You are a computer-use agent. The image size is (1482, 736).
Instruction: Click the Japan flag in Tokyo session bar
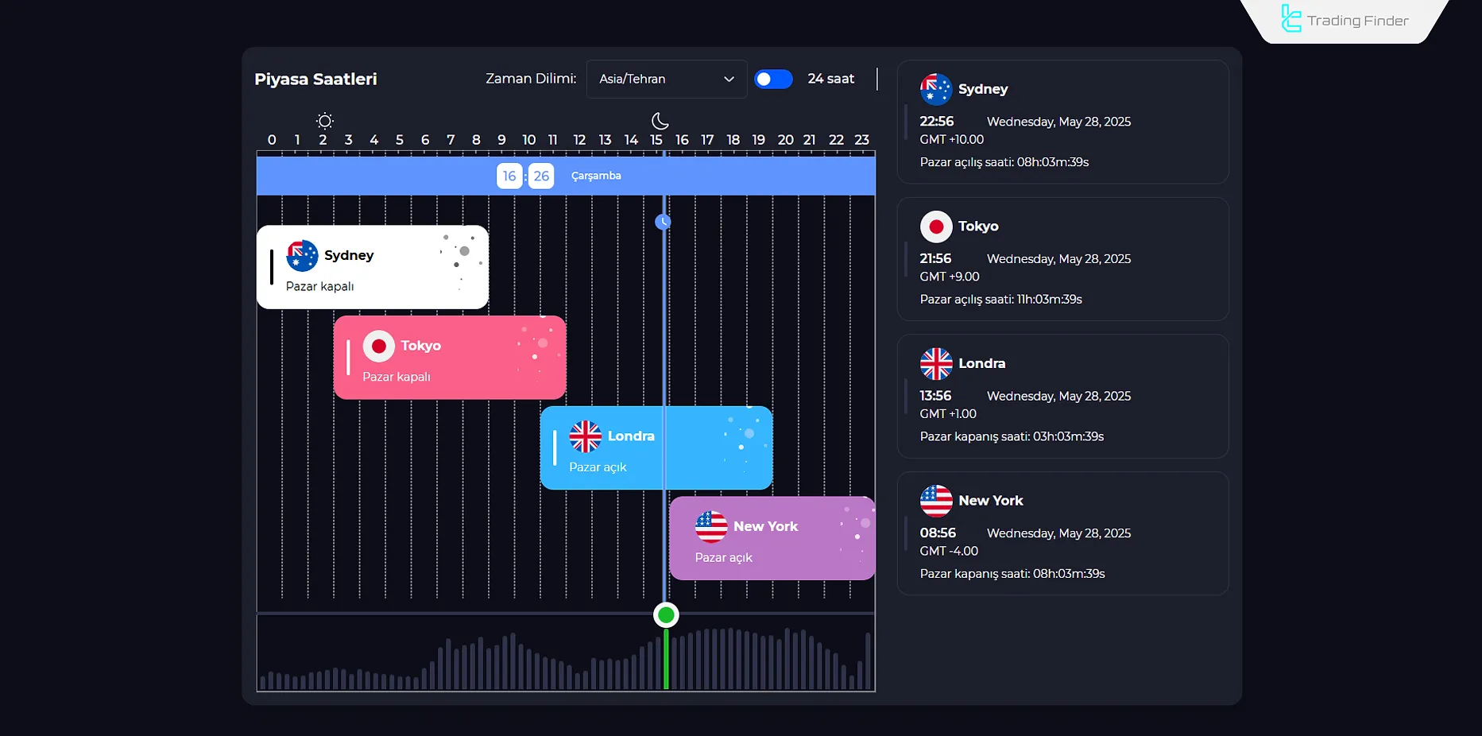pyautogui.click(x=379, y=347)
